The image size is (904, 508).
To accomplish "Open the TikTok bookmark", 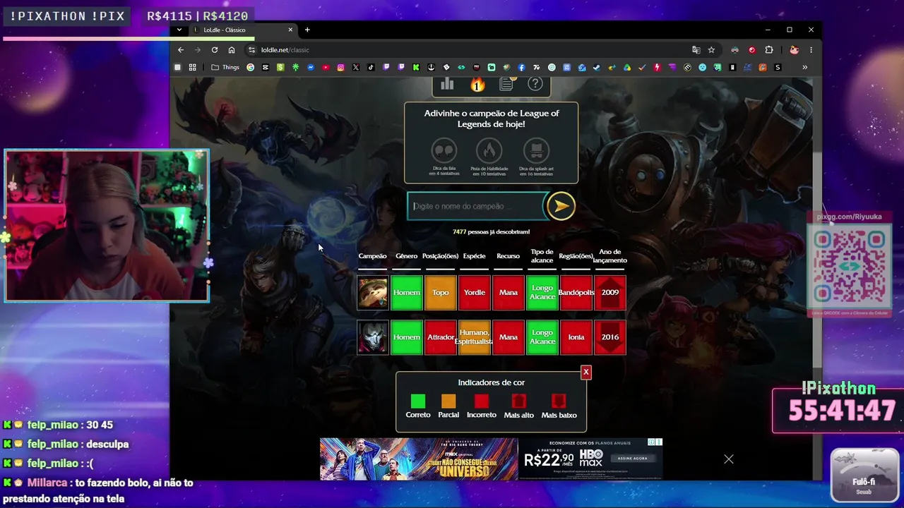I will pos(371,68).
